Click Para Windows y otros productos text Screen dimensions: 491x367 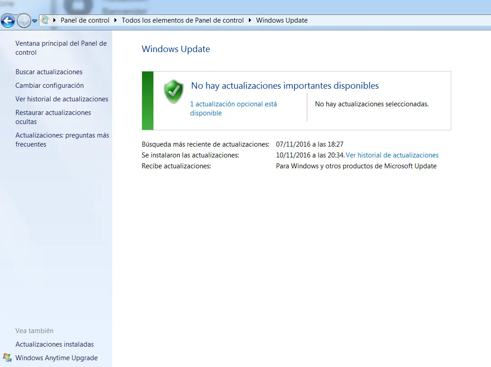356,166
